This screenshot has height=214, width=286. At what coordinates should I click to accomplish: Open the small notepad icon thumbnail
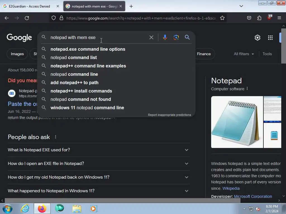273,136
